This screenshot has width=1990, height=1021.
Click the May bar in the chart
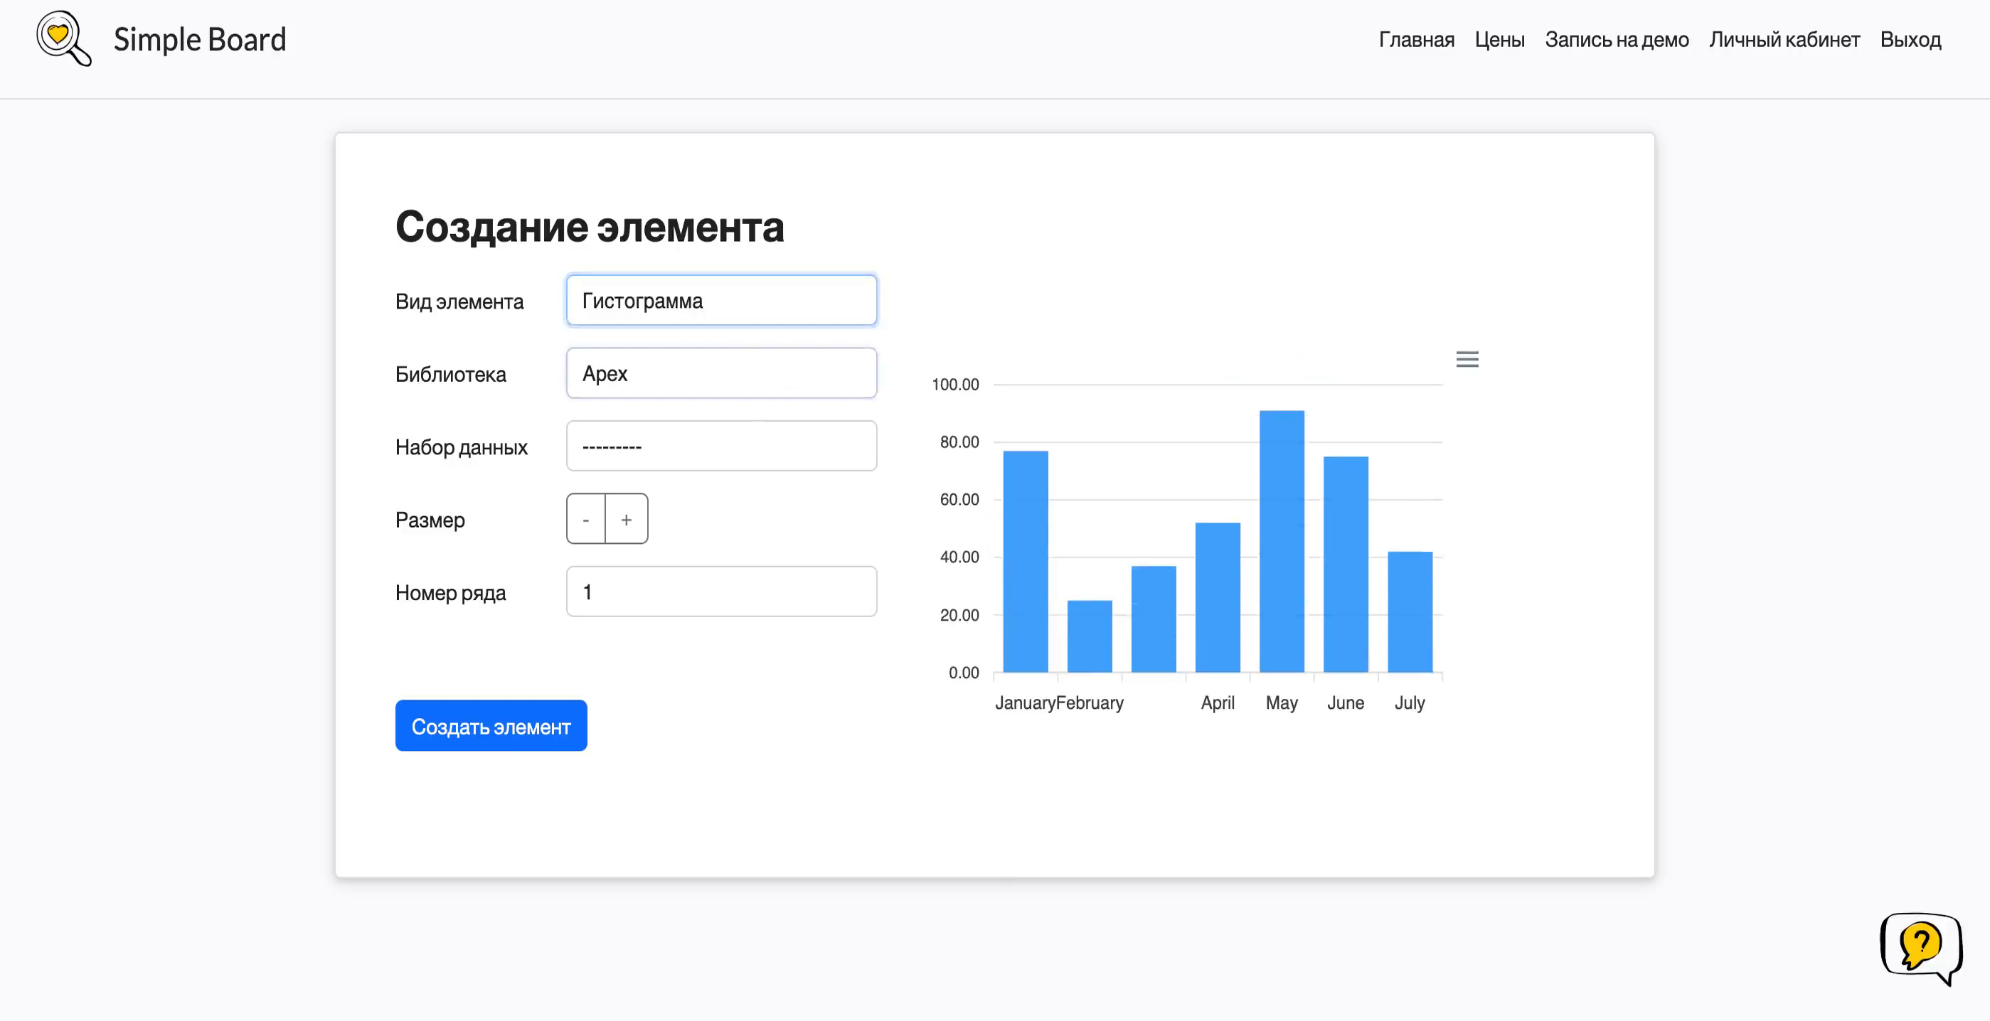click(x=1282, y=541)
